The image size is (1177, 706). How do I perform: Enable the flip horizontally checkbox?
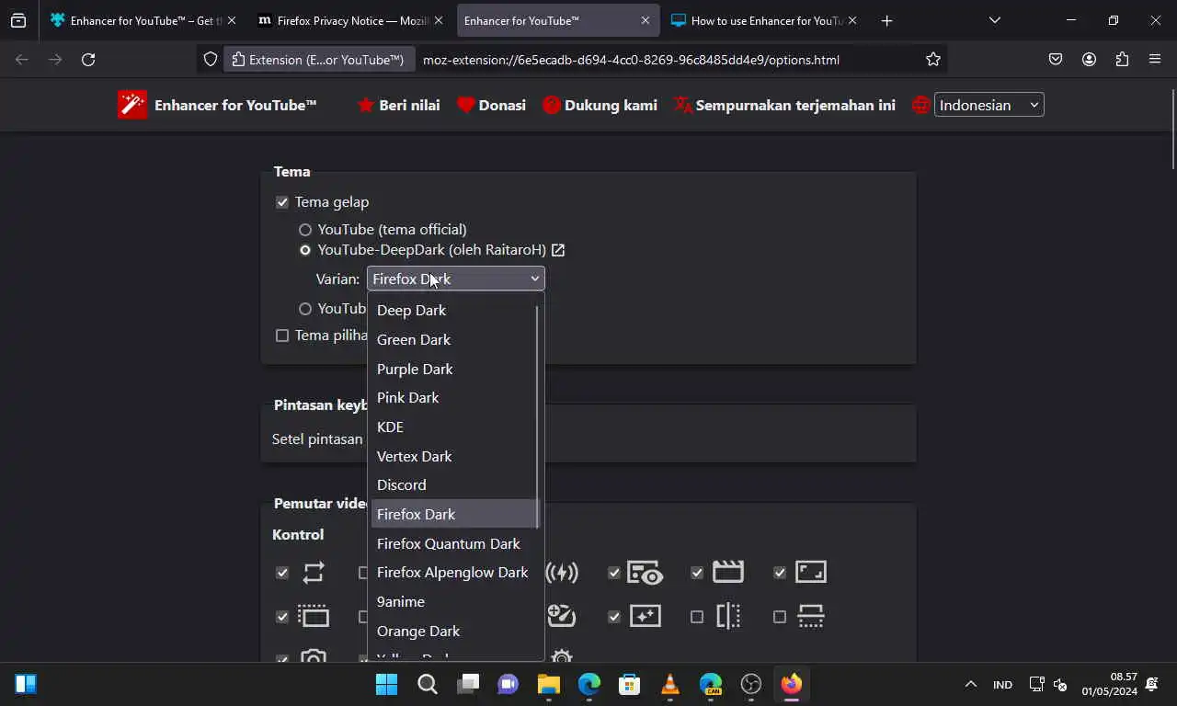click(x=697, y=617)
